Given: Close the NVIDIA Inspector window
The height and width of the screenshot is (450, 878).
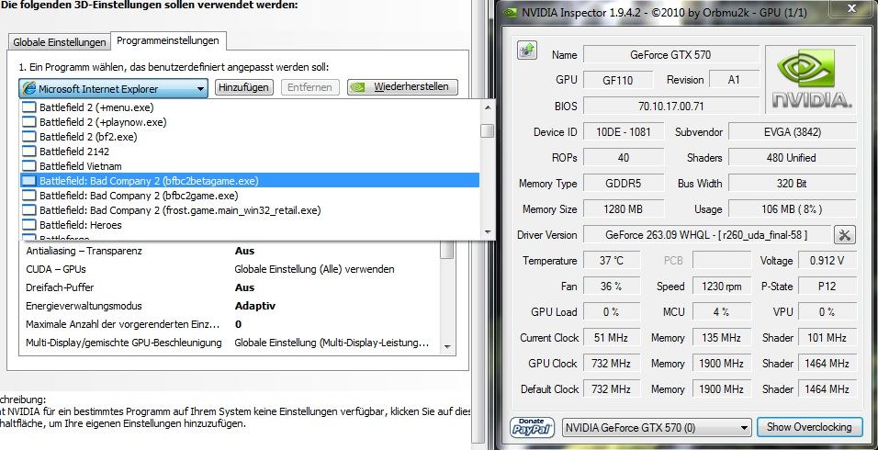Looking at the screenshot, I should (x=851, y=8).
